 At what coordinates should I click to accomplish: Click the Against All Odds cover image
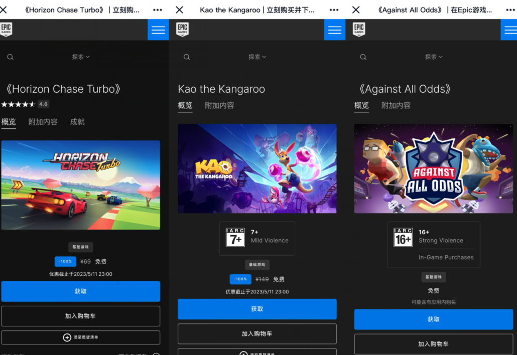pos(434,168)
